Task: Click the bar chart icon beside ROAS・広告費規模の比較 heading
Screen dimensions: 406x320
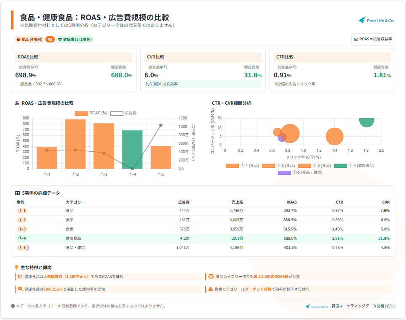Action: (17, 103)
